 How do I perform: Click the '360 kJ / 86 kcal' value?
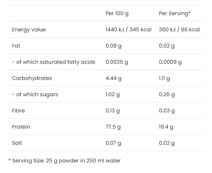(x=179, y=30)
